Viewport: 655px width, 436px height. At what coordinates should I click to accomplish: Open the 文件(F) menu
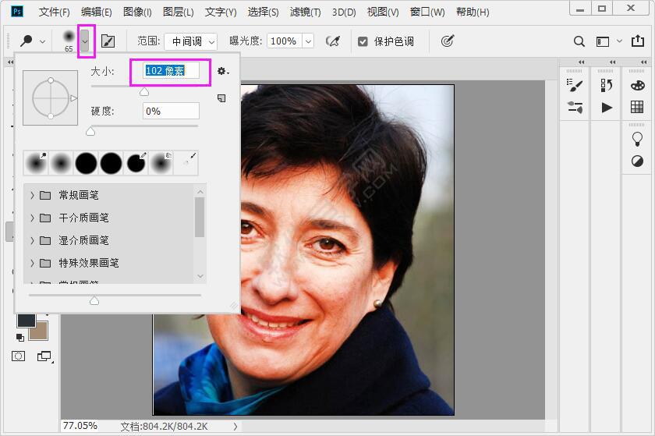(55, 12)
